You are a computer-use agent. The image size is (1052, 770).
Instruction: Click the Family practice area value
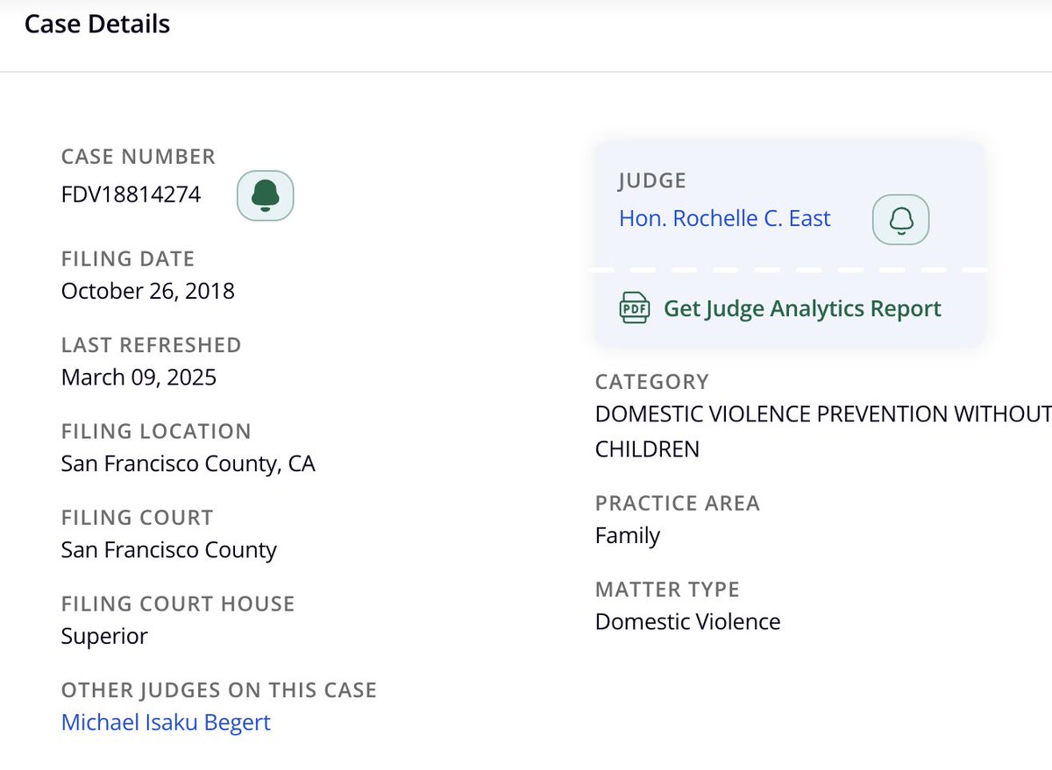coord(627,534)
